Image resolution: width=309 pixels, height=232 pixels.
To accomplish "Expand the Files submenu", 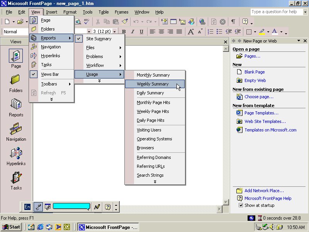I will (x=99, y=48).
